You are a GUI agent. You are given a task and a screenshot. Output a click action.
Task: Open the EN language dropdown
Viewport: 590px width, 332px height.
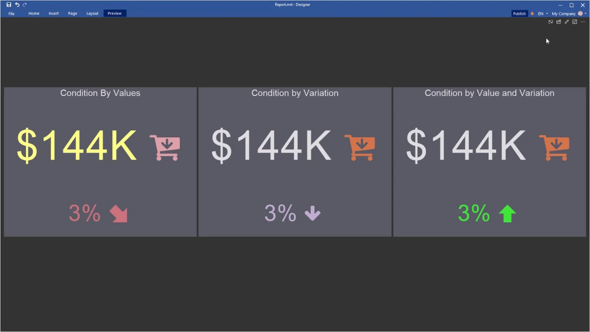(543, 13)
